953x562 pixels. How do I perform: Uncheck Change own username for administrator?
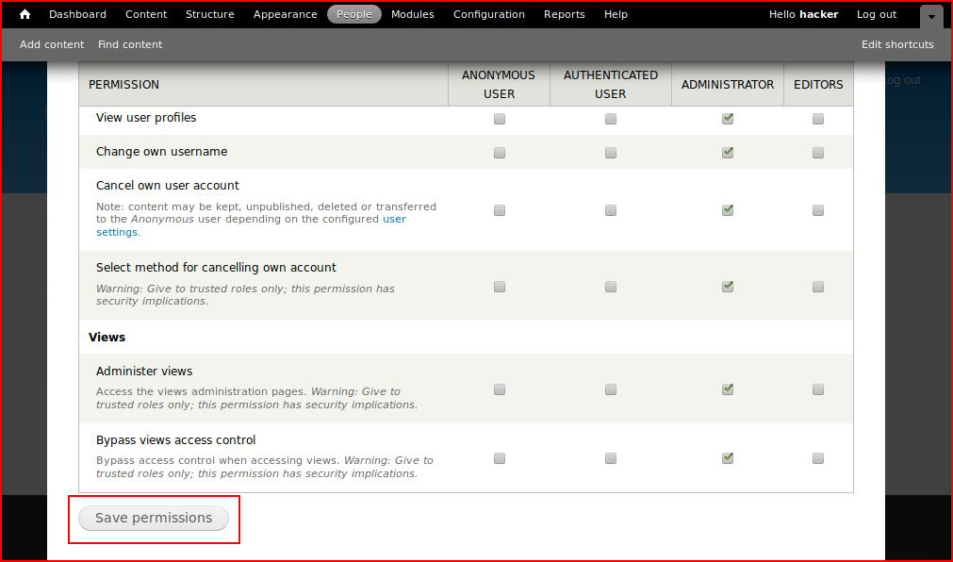[728, 153]
